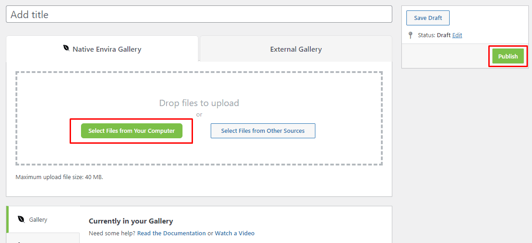
Task: Save the gallery with Save Draft
Action: (x=428, y=18)
